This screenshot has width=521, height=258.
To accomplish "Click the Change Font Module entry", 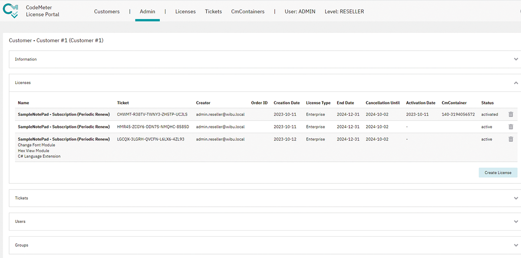I will click(36, 145).
